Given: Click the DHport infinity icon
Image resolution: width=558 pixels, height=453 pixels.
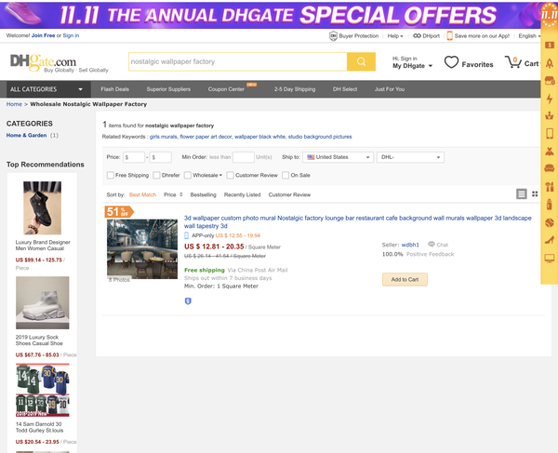Looking at the screenshot, I should coord(417,36).
